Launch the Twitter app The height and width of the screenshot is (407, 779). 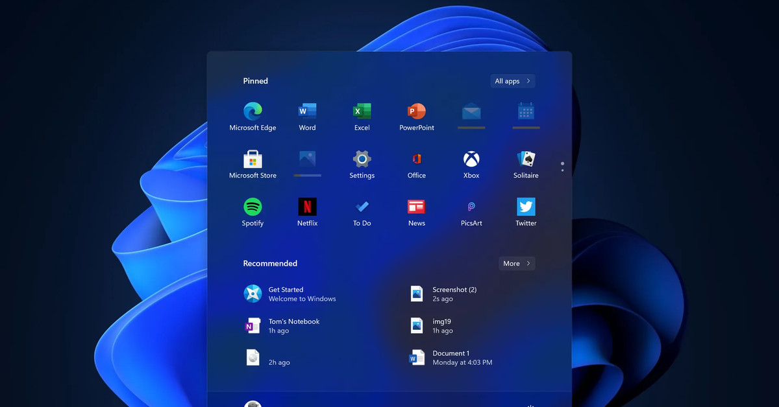pos(526,213)
